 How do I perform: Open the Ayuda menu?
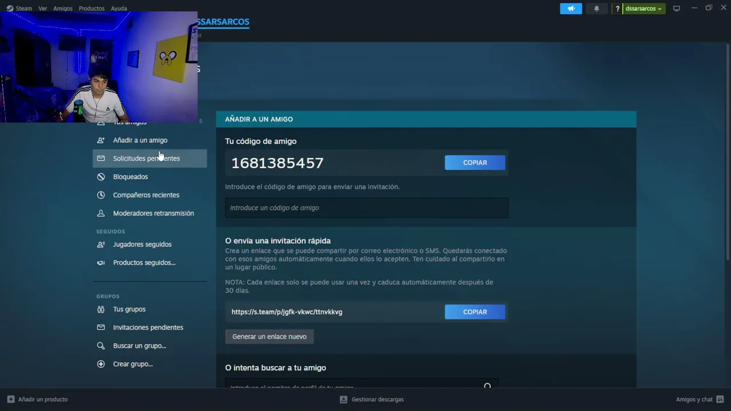119,9
